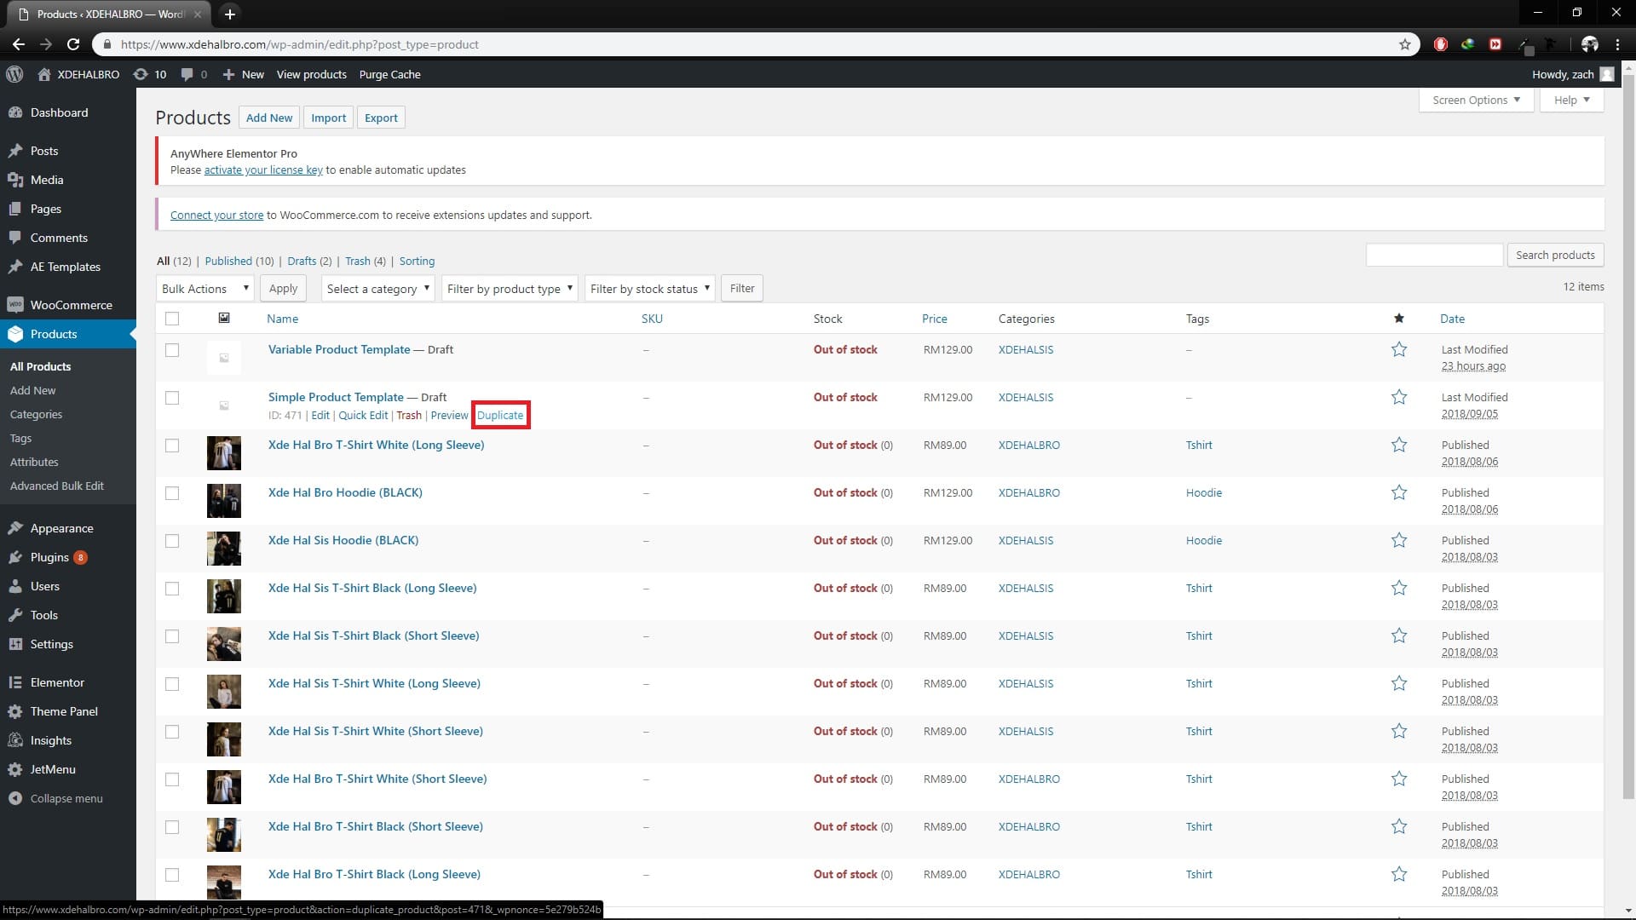Open the Bulk Actions dropdown
This screenshot has width=1636, height=920.
[204, 289]
